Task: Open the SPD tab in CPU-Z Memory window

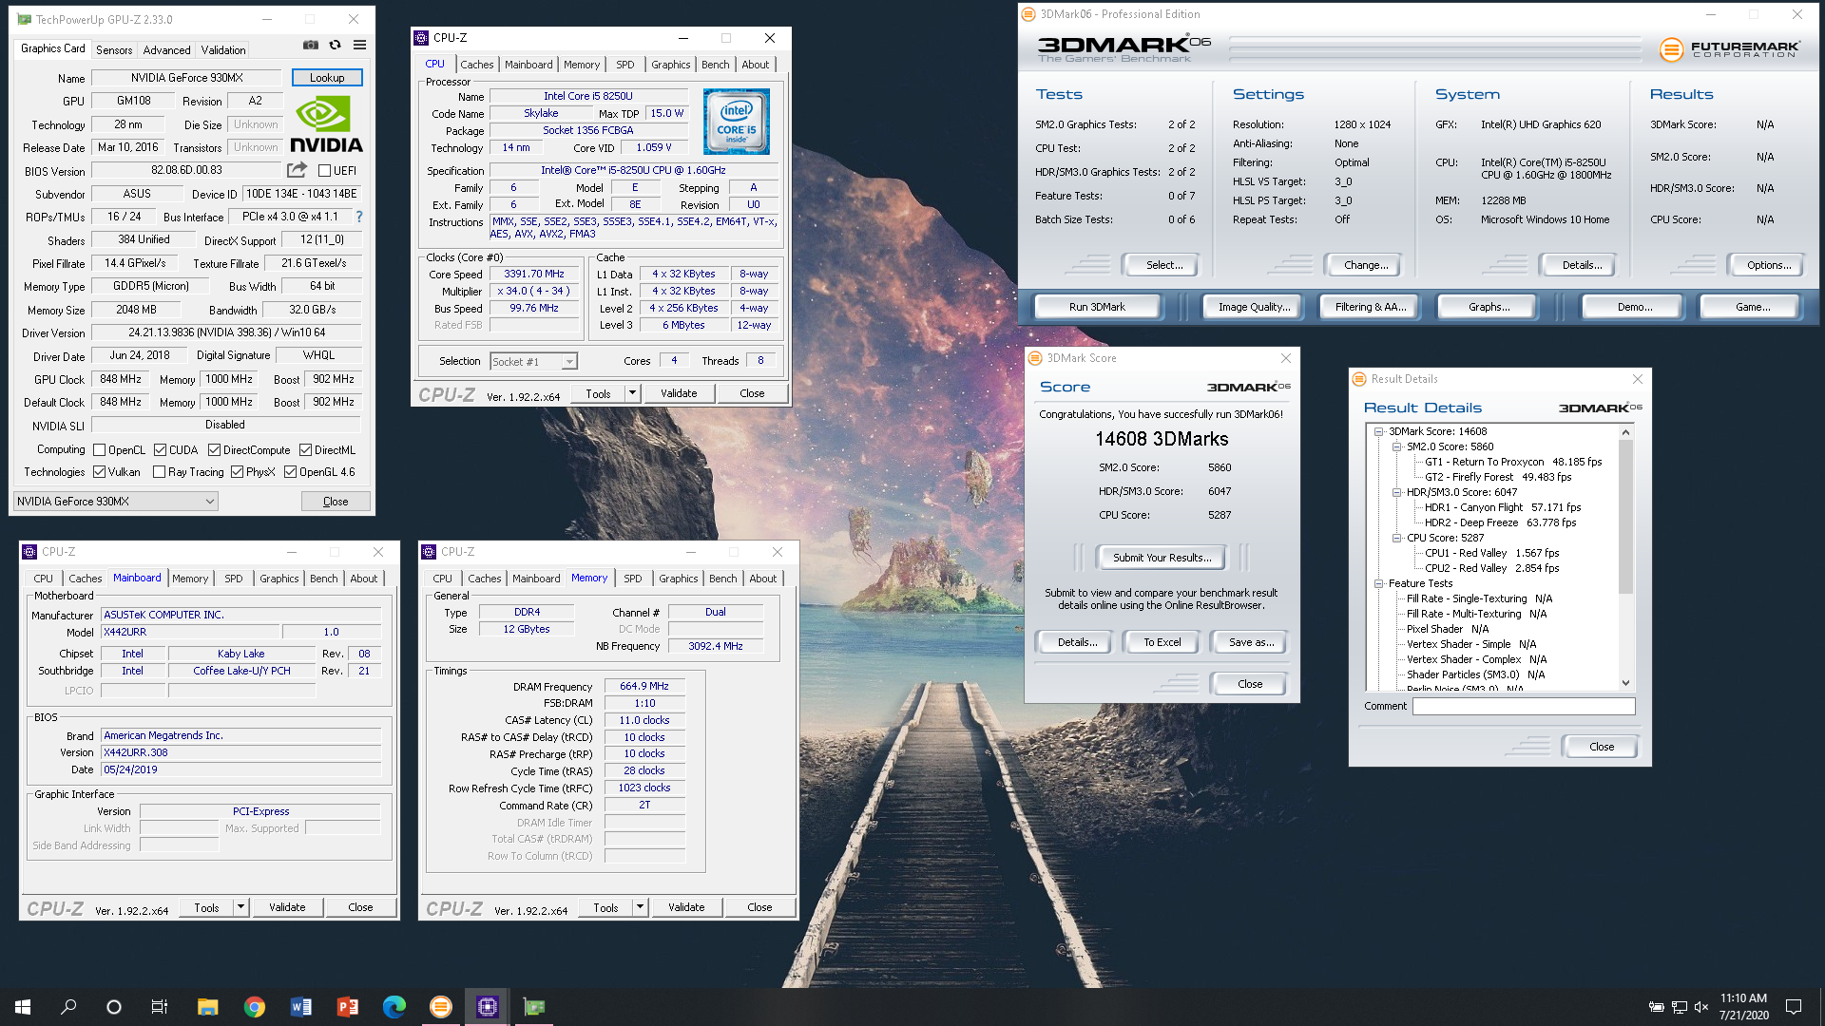Action: pyautogui.click(x=633, y=579)
